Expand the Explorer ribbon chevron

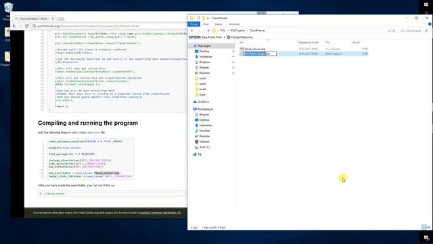[x=425, y=24]
